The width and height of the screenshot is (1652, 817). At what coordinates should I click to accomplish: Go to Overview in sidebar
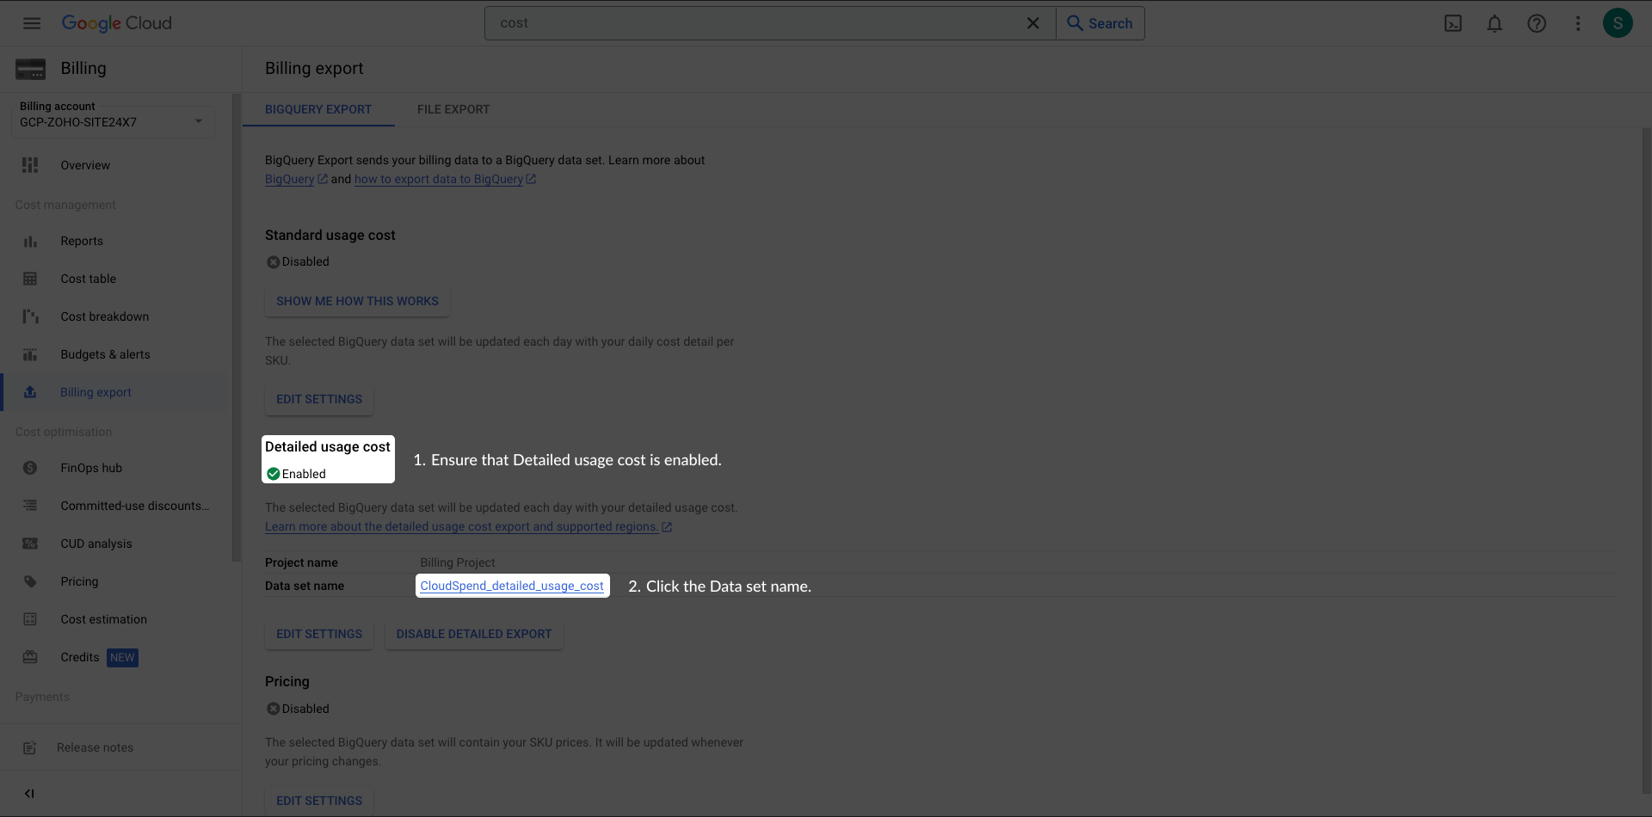coord(85,165)
